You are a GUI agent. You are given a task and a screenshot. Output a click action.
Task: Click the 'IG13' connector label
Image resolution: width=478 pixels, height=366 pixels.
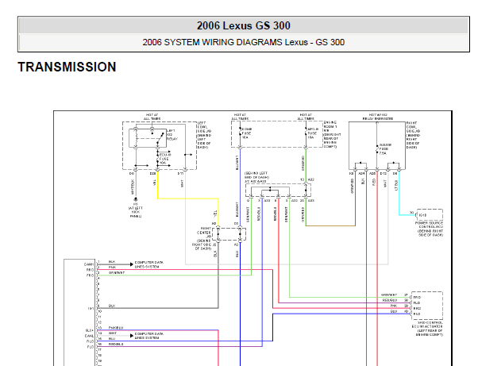pos(422,215)
